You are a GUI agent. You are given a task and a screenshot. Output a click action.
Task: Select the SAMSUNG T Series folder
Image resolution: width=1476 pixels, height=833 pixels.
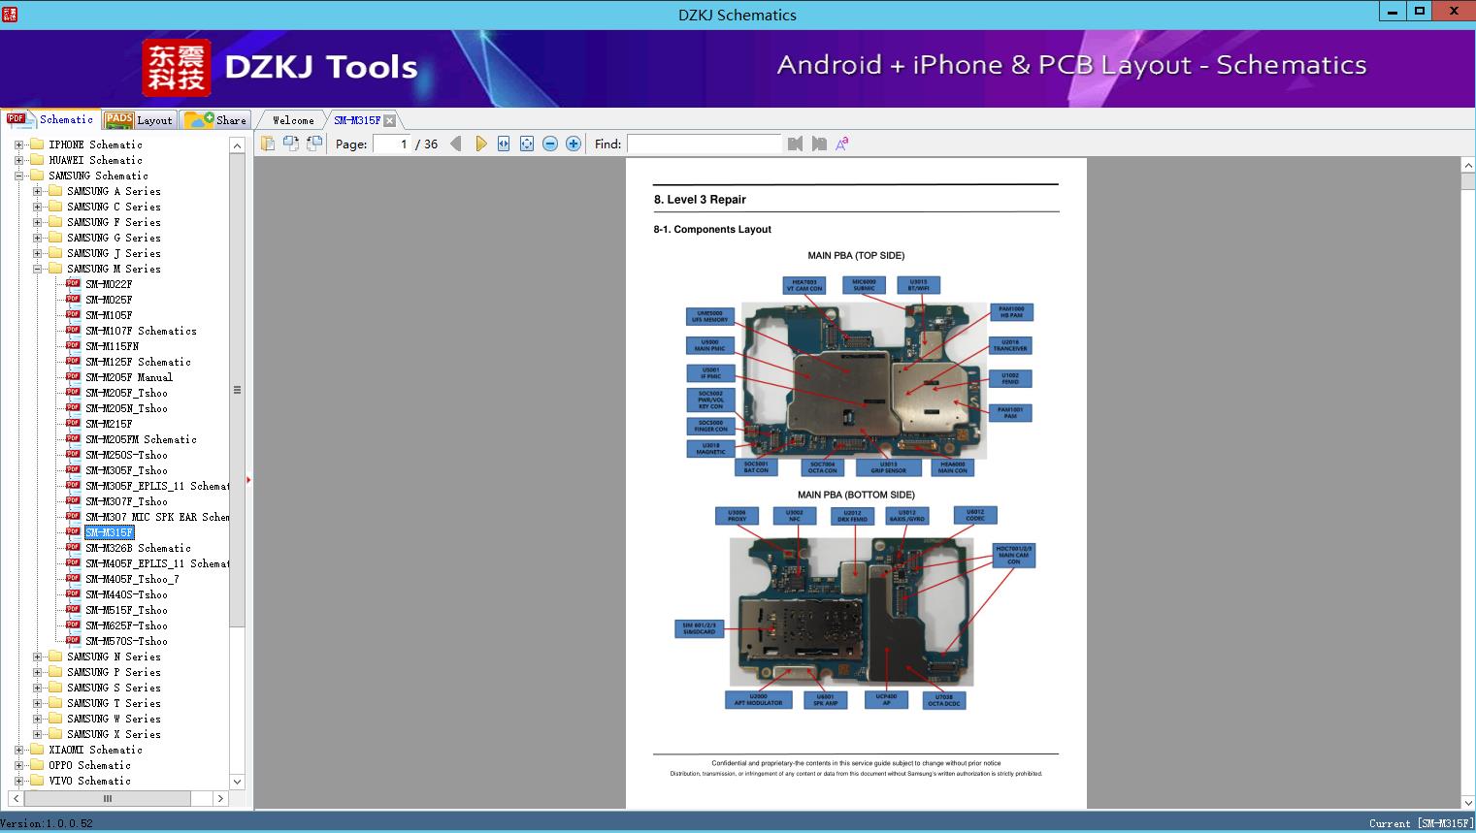click(x=114, y=703)
